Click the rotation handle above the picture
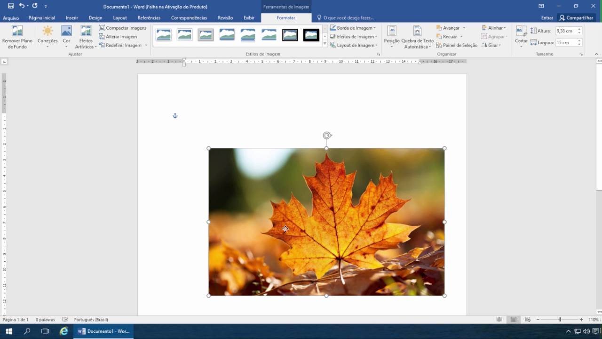The height and width of the screenshot is (339, 602). pos(327,136)
